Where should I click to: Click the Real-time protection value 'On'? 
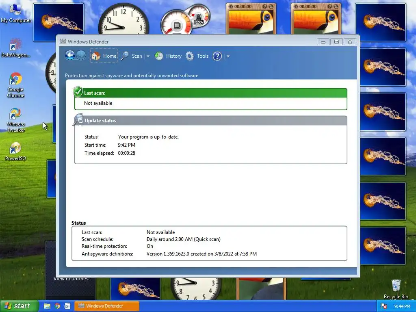point(150,246)
